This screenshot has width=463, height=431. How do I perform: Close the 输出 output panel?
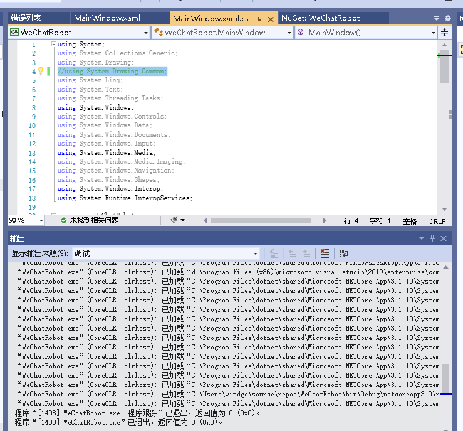click(444, 238)
